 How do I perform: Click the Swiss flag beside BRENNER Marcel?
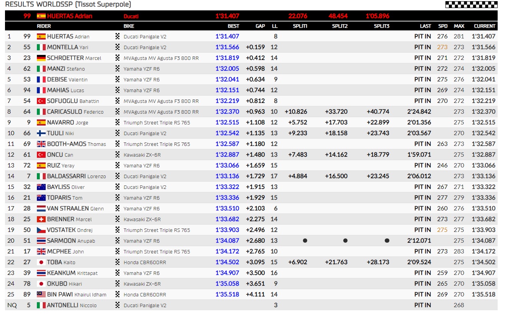click(x=41, y=219)
